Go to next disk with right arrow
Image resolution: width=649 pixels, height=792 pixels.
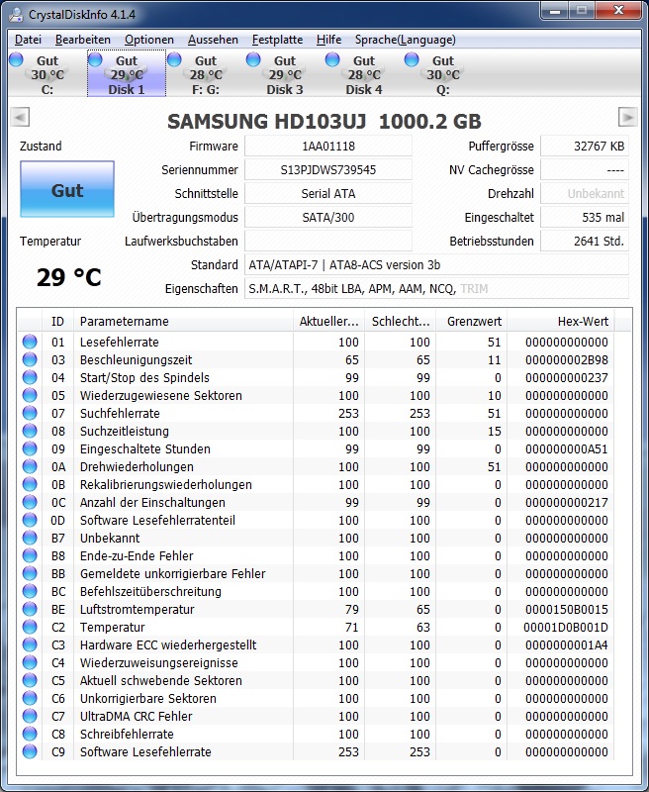[x=627, y=117]
